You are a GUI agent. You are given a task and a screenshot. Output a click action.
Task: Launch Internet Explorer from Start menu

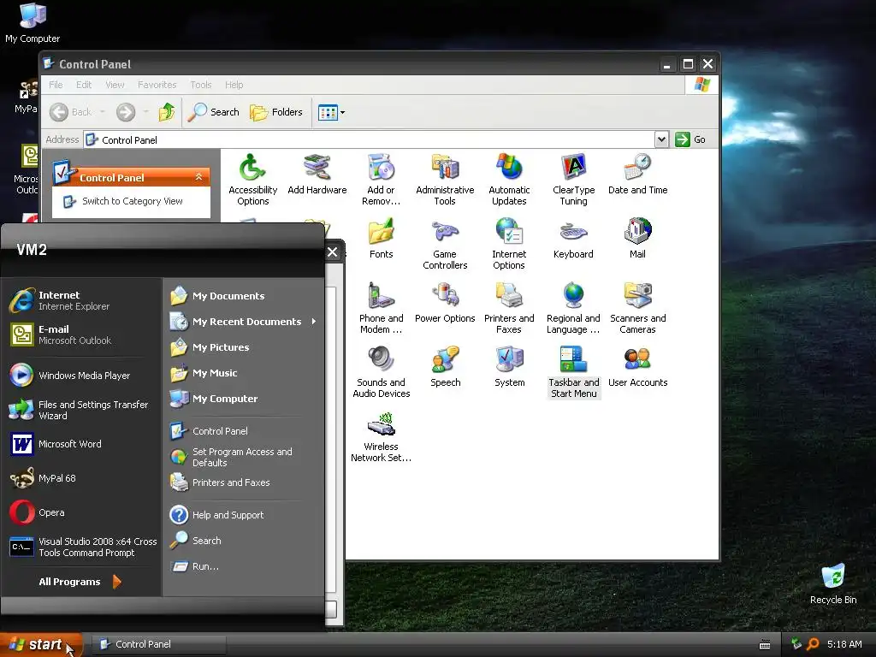pyautogui.click(x=81, y=300)
